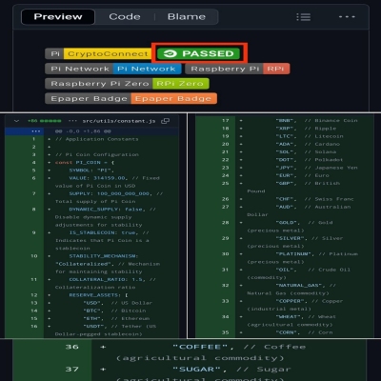Collapse the src/utils/constant.js diff with chevron
The image size is (381, 381).
[16, 121]
